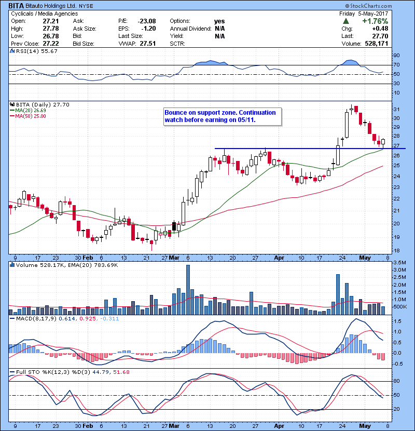Click the BITA ticker symbol in the header
This screenshot has height=431, width=415.
[x=16, y=6]
